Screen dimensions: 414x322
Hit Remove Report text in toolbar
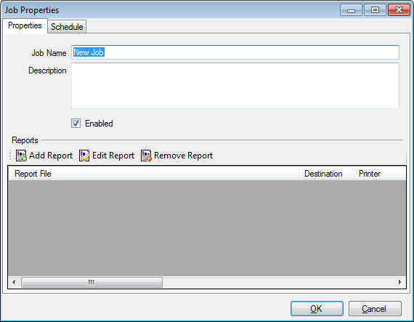183,156
